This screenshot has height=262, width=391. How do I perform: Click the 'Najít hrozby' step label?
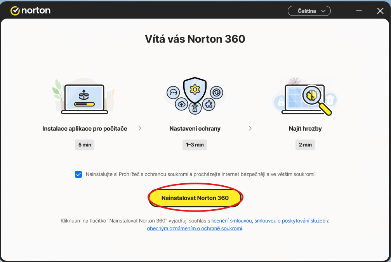pos(305,129)
